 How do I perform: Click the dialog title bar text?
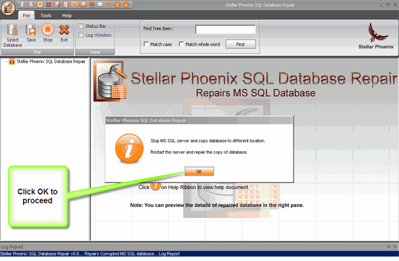[146, 120]
